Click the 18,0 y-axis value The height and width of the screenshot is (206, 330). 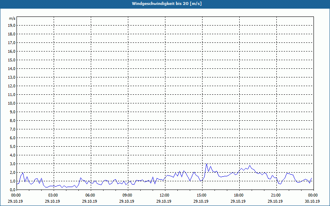[12, 34]
